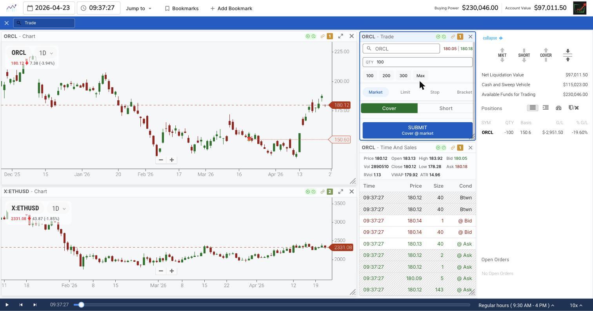Image resolution: width=593 pixels, height=311 pixels.
Task: Toggle live target icon in ORCL Chart header
Action: (x=308, y=36)
